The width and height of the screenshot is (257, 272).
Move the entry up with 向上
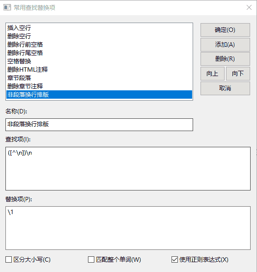point(212,74)
